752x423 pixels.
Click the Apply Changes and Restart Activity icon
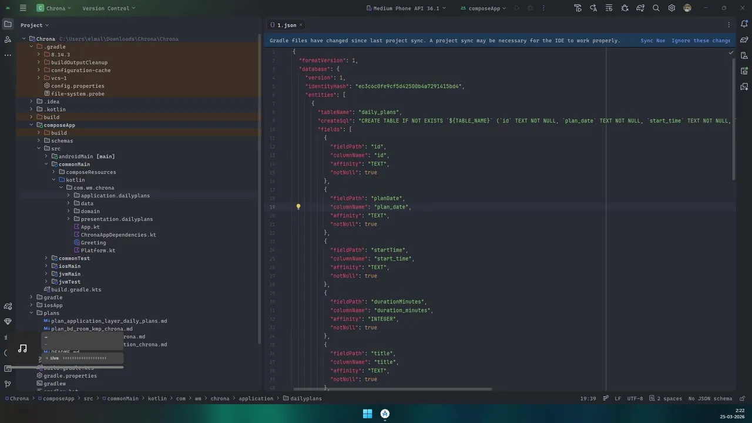(593, 8)
